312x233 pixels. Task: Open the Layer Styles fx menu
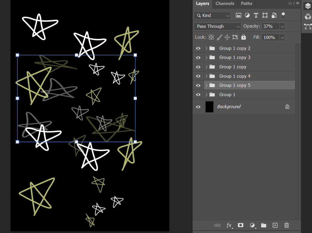[x=229, y=225]
